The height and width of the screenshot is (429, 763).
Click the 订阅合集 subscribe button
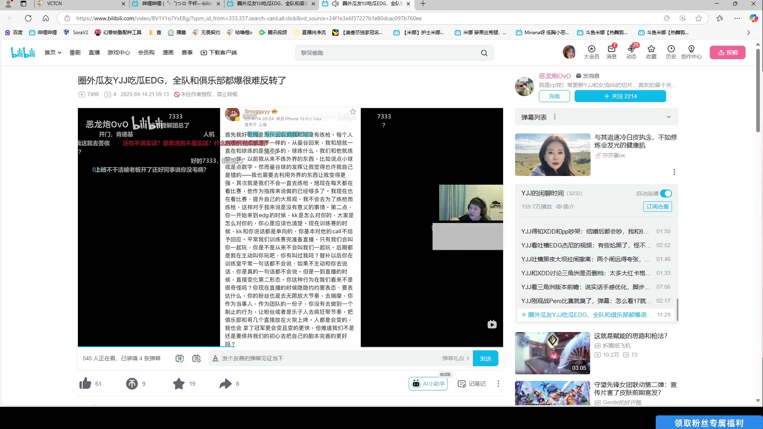(657, 207)
